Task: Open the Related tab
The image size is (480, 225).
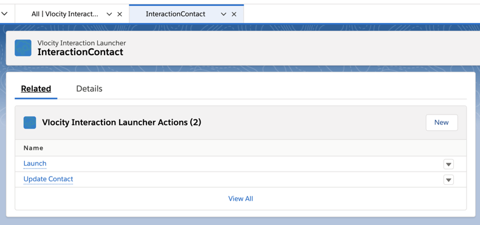Action: click(x=36, y=89)
